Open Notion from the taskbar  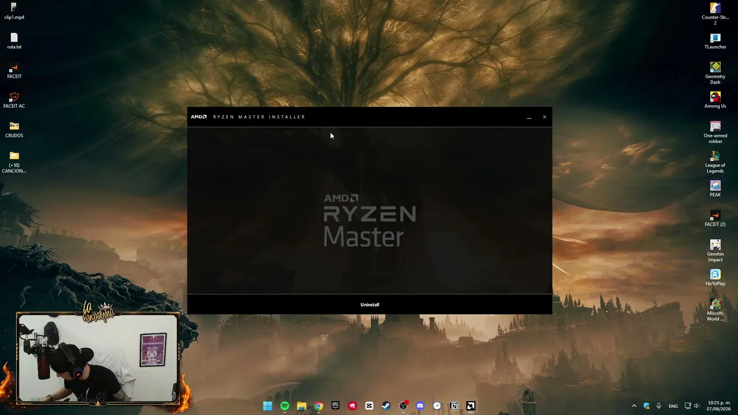point(454,406)
